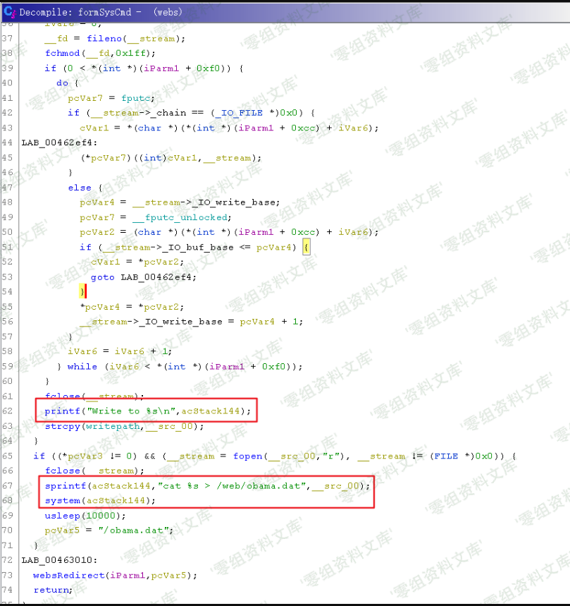
Task: Click the usleep function call
Action: click(61, 516)
